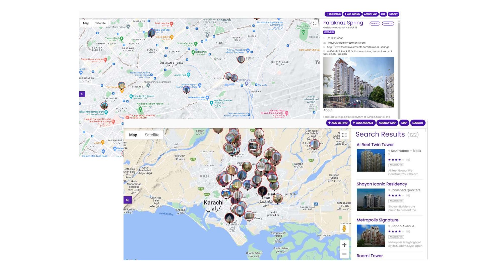
Task: Zoom in with the plus button
Action: [x=344, y=245]
